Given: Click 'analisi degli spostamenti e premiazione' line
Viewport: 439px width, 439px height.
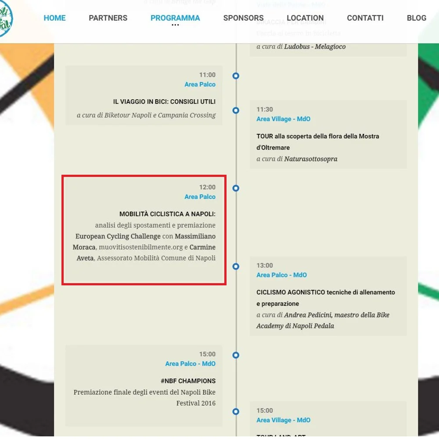Looking at the screenshot, I should [155, 225].
